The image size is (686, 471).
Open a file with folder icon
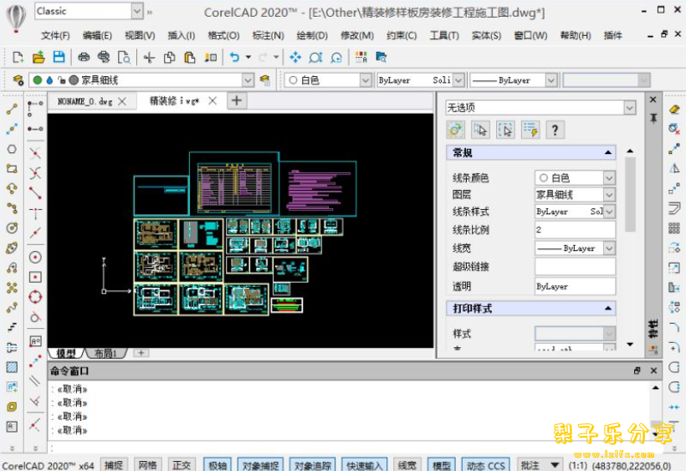[38, 57]
